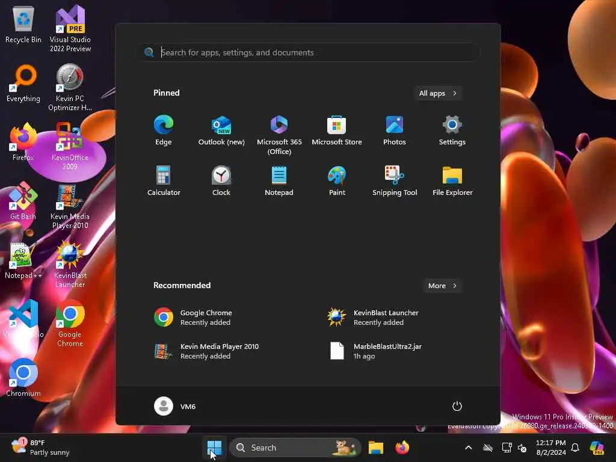
Task: Launch Outlook (new) pinned app
Action: [x=221, y=131]
